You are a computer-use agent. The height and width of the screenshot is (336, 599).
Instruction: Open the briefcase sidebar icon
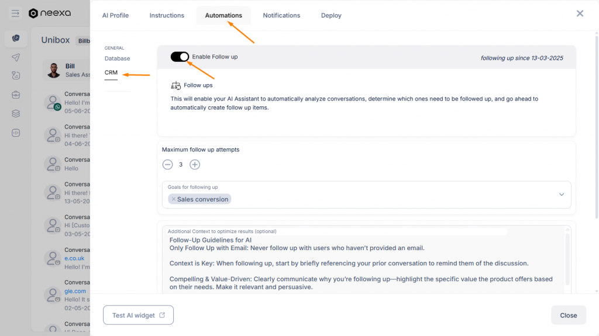click(16, 95)
